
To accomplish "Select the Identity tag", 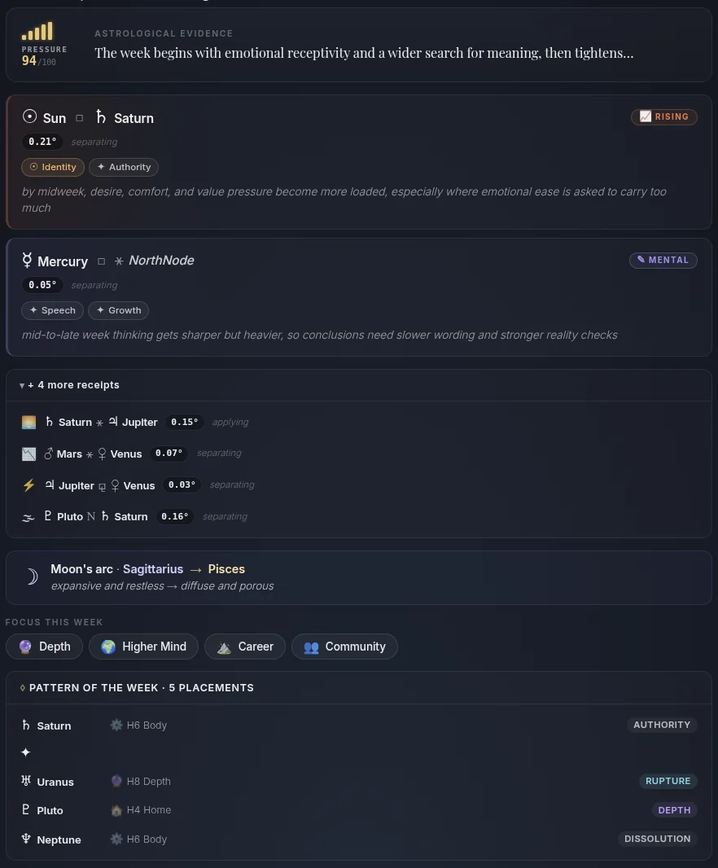I will pos(53,167).
